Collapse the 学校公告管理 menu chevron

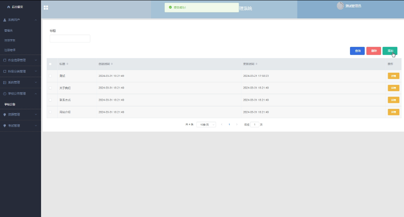(x=36, y=94)
